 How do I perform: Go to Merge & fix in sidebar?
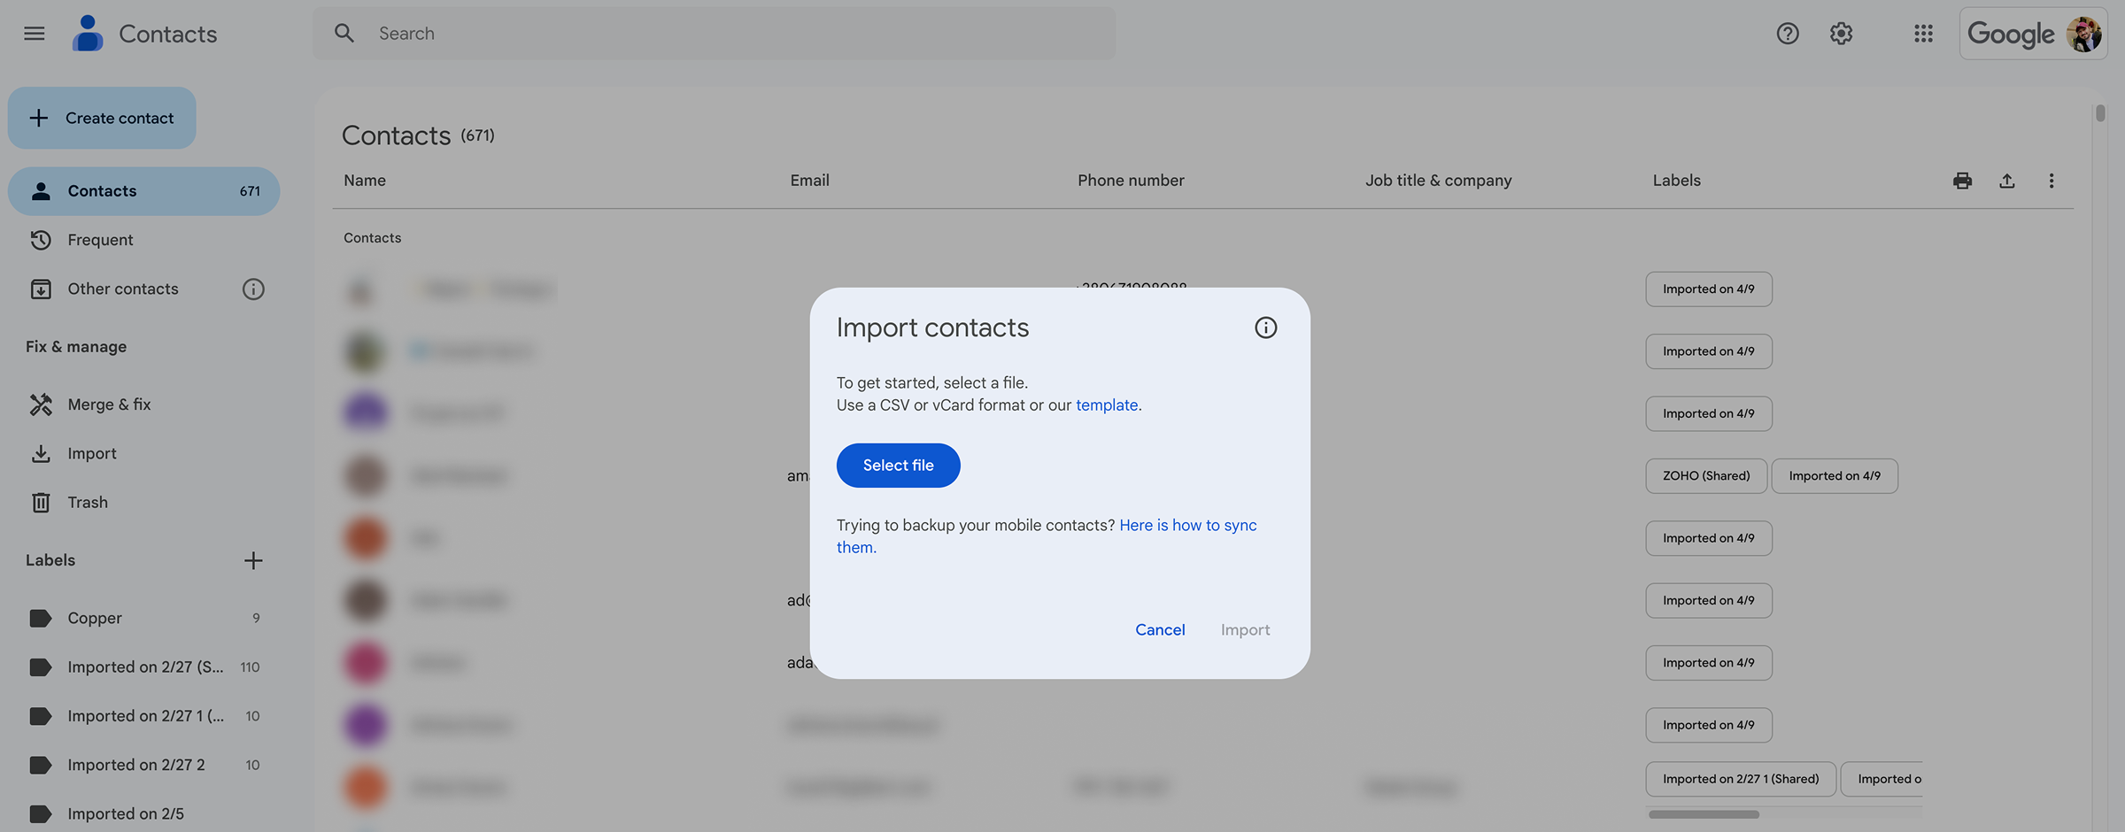109,404
